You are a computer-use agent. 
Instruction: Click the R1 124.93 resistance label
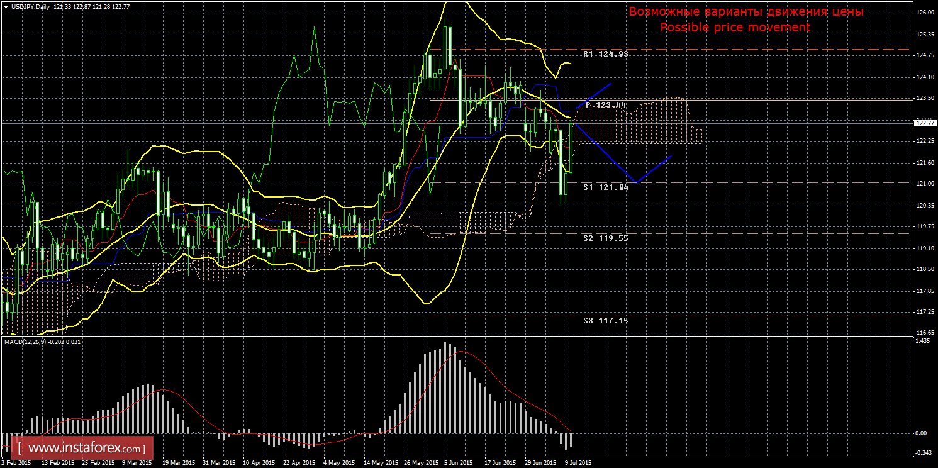(x=605, y=55)
